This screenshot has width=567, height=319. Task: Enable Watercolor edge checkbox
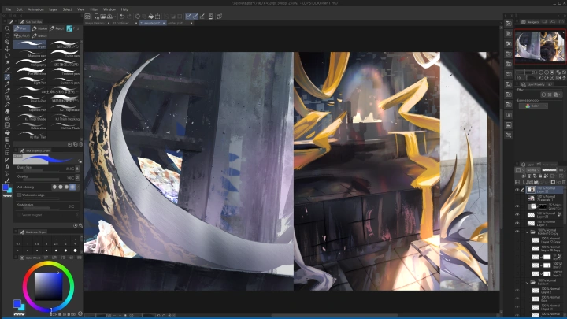pyautogui.click(x=19, y=195)
